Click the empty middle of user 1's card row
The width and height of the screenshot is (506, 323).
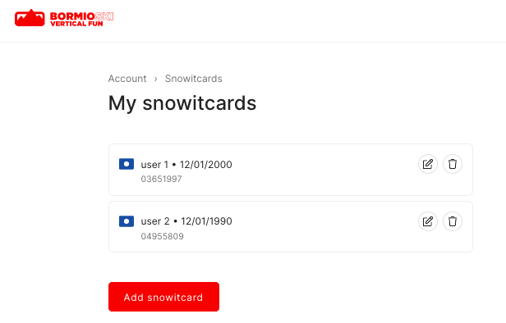323,170
